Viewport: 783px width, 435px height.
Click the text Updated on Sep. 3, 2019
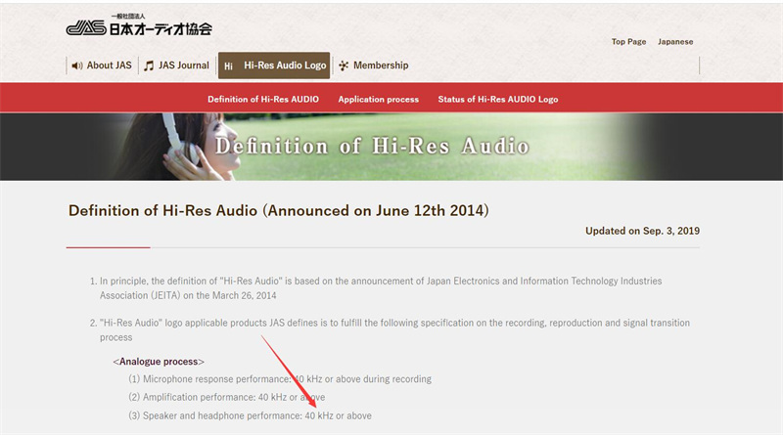pos(642,231)
